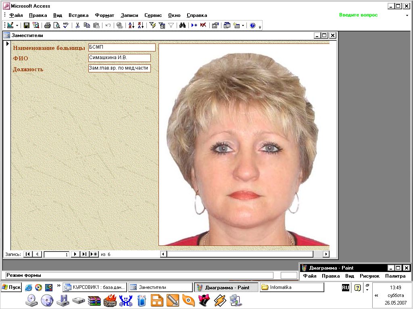Screen dimensions: 413x309
Task: Go to the next record button
Action: click(75, 254)
